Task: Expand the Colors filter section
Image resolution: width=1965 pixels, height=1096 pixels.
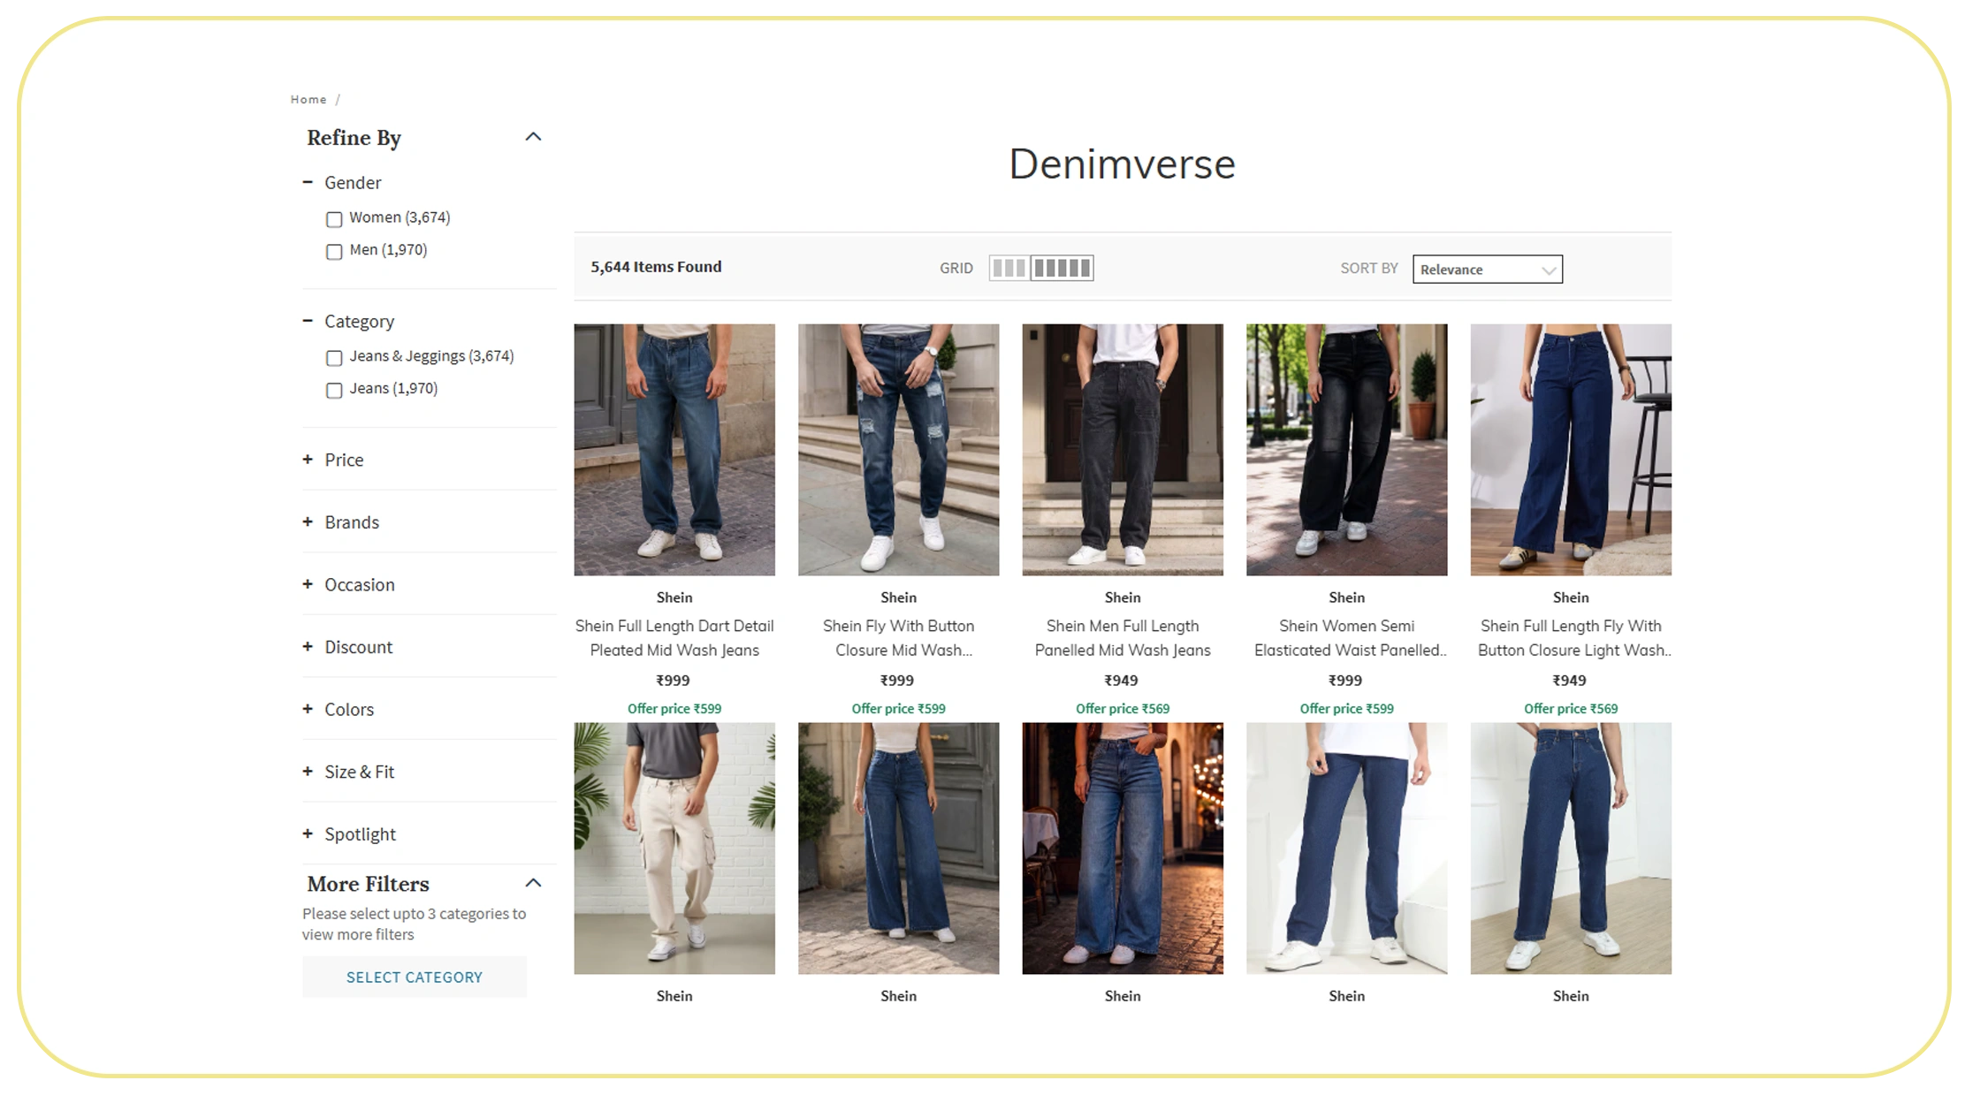Action: [x=308, y=709]
